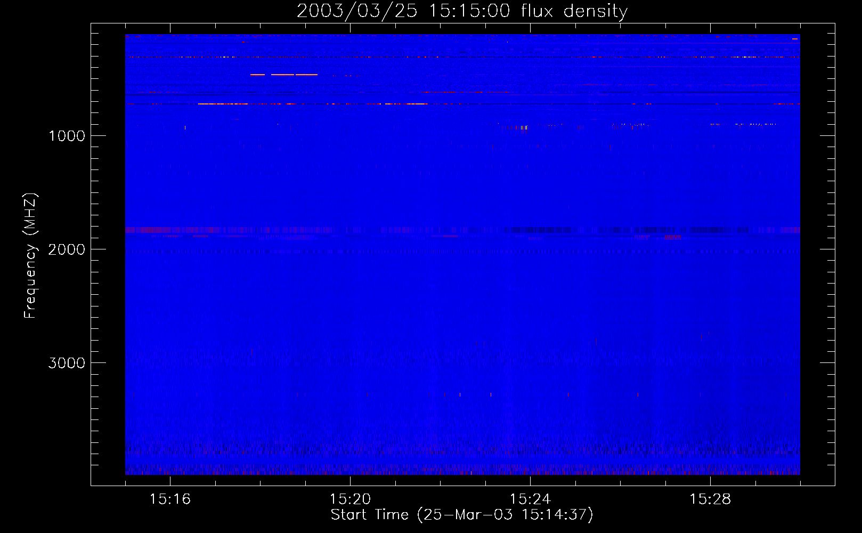This screenshot has width=862, height=533.
Task: Click the long orange streak left of 15:18 above 1000 MHz
Action: click(223, 104)
